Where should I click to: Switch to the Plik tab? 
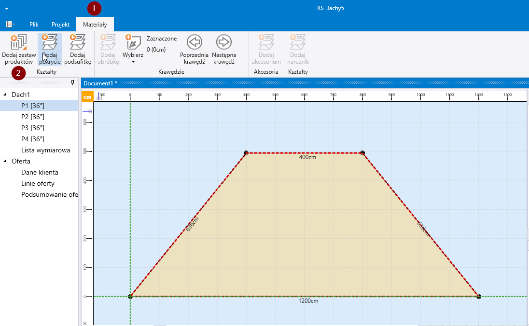pyautogui.click(x=34, y=24)
